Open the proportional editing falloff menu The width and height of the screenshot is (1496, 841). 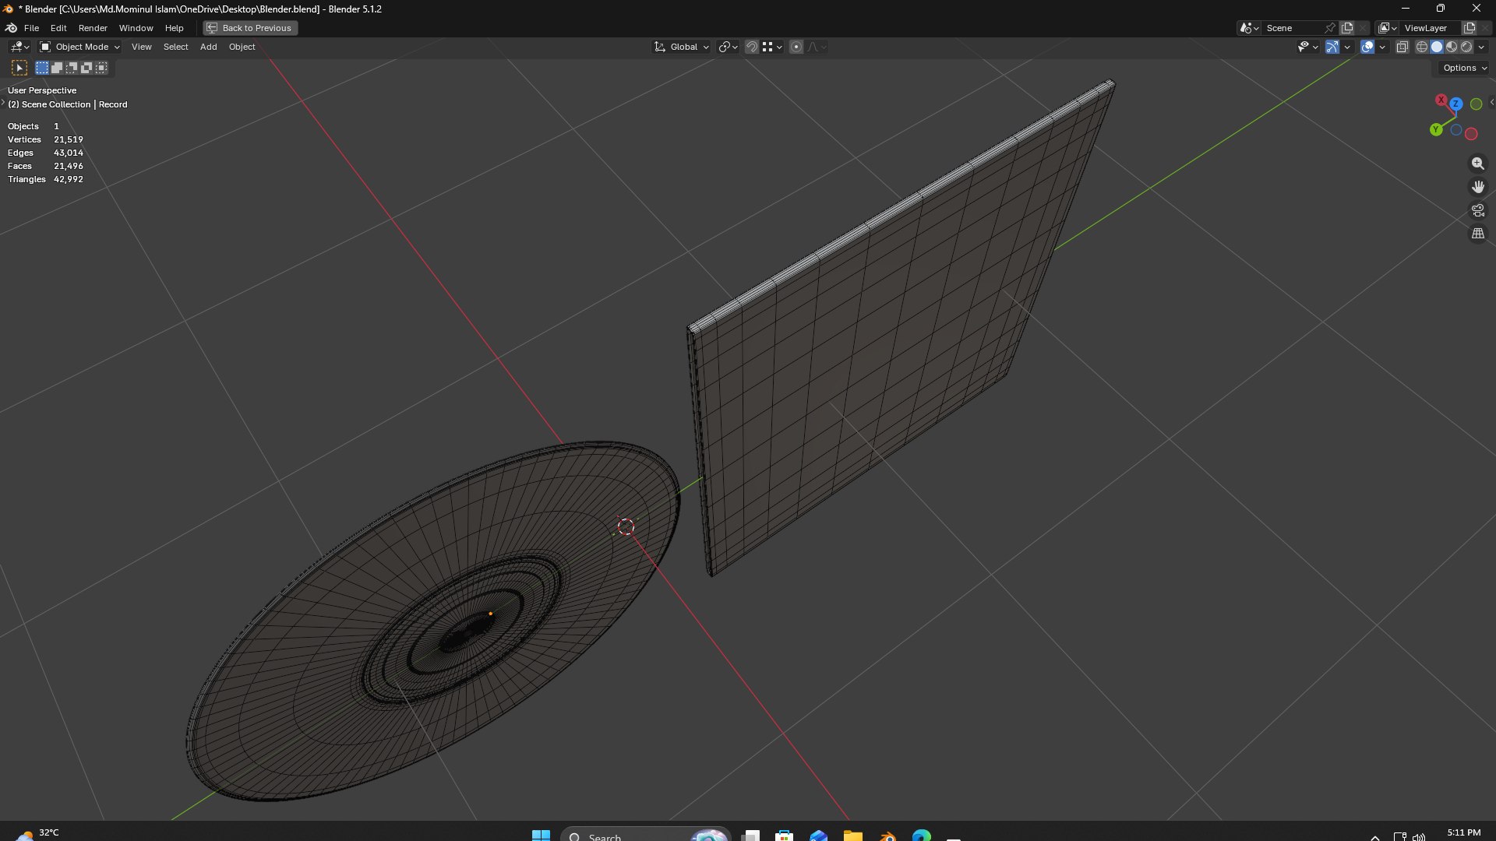(817, 47)
